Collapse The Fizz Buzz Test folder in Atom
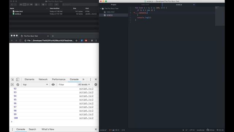234x132 pixels. tap(101, 9)
